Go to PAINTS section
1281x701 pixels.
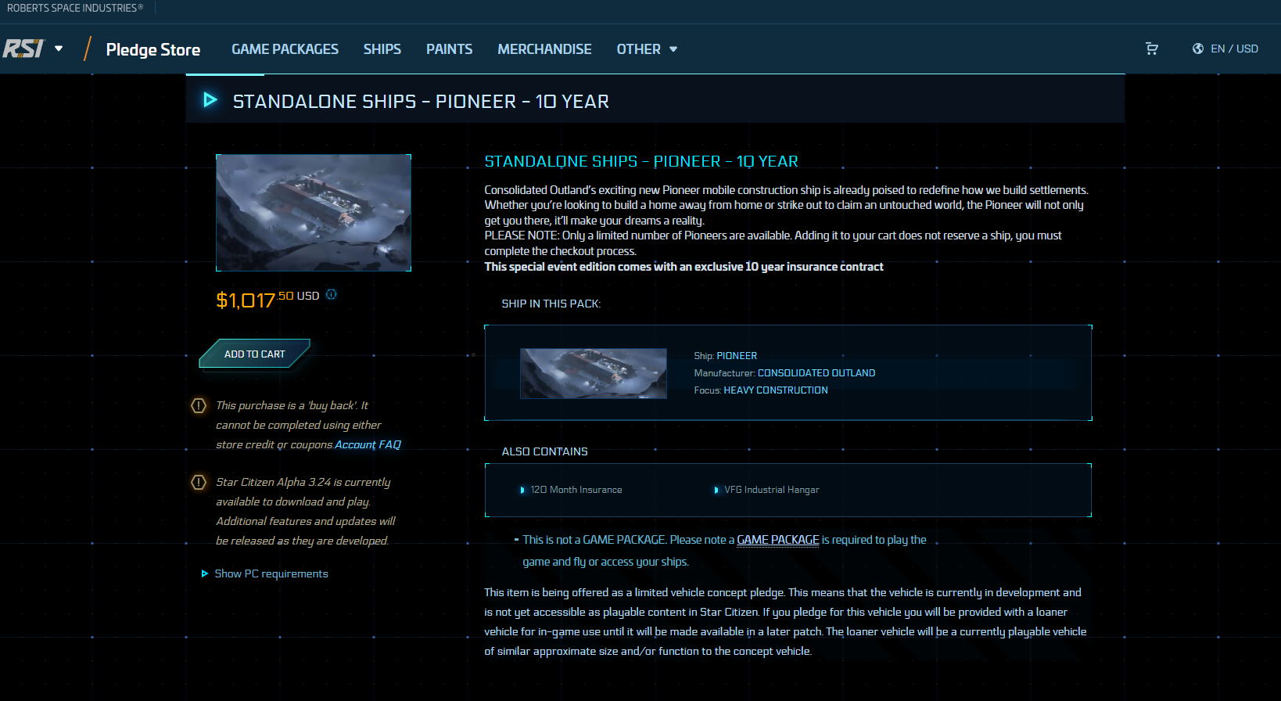pyautogui.click(x=449, y=49)
